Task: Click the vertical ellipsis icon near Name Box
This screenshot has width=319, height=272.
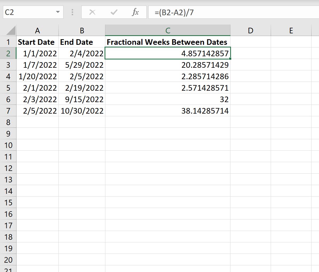Action: [72, 12]
